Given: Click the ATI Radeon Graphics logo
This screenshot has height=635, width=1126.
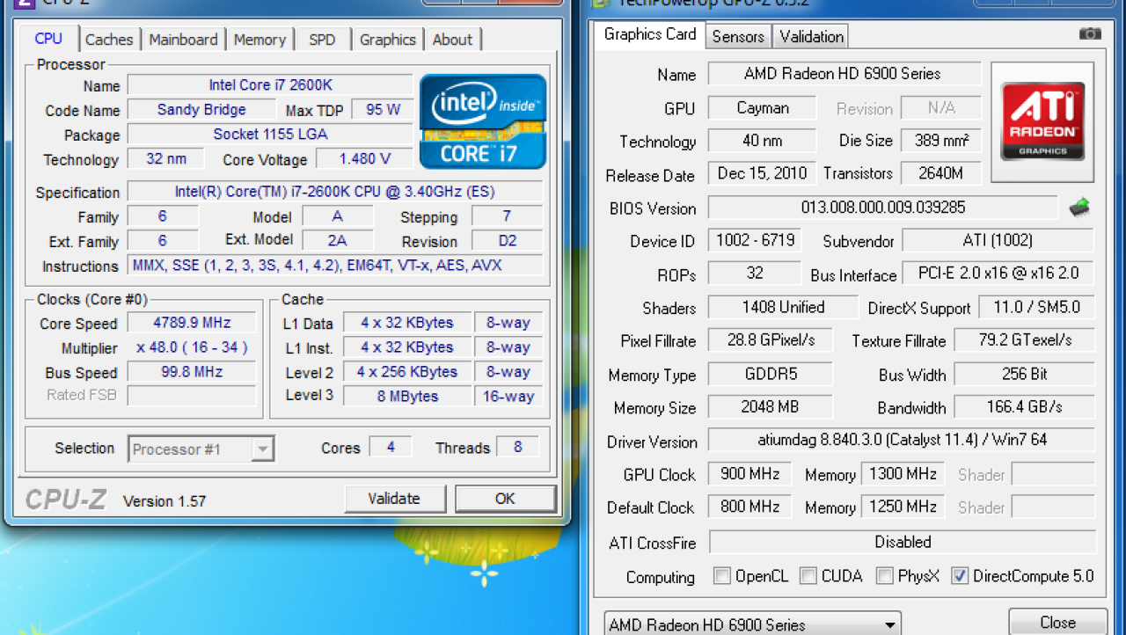Looking at the screenshot, I should pos(1042,122).
